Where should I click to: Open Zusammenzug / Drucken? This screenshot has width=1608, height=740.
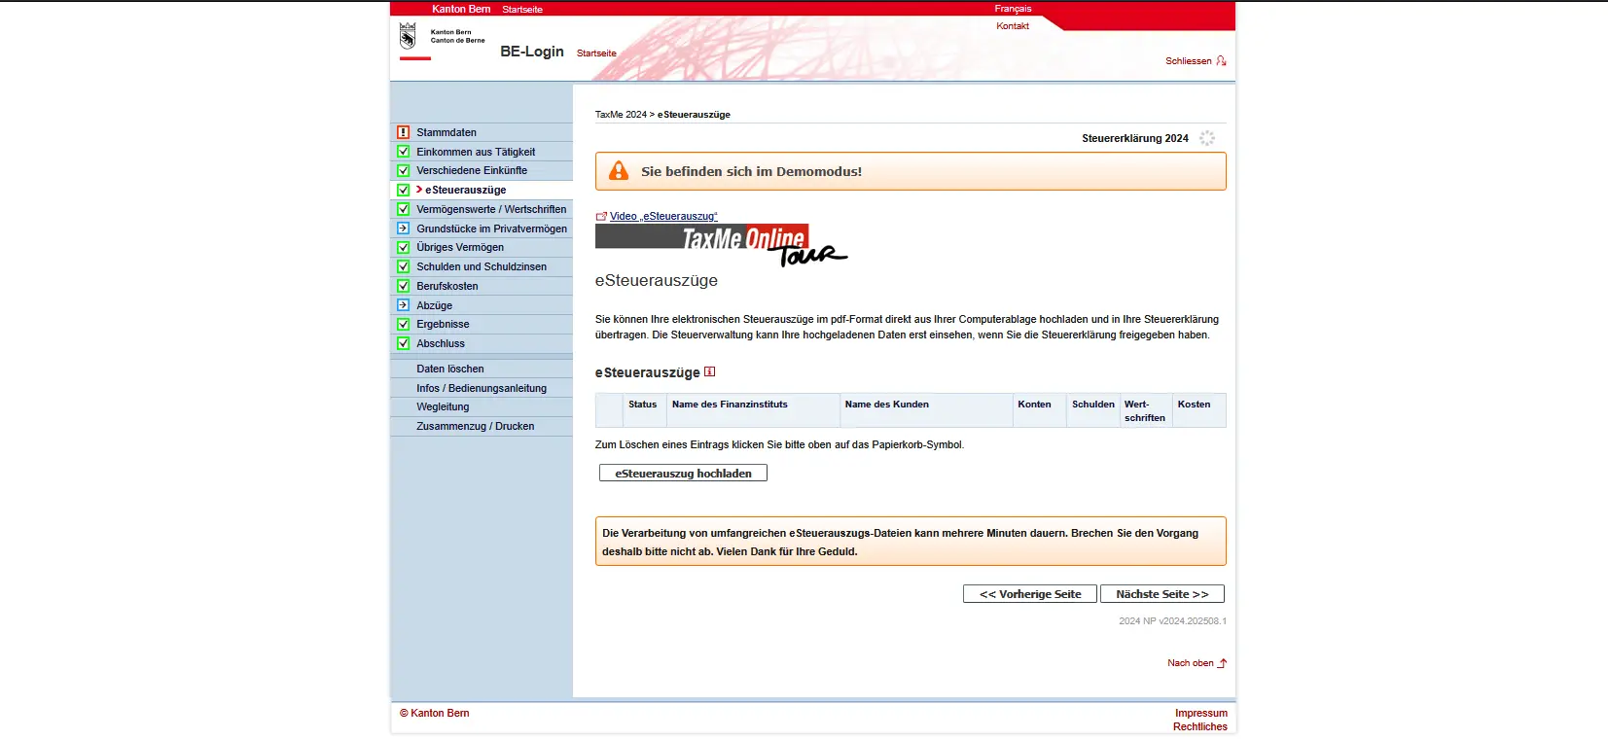[476, 426]
